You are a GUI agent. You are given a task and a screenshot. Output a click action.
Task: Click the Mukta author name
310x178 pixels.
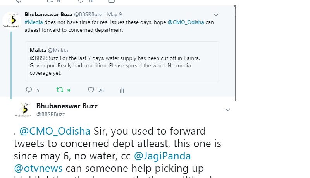point(38,50)
